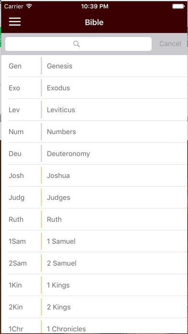Choose Leviticus from the list
This screenshot has height=334, width=188.
point(94,110)
